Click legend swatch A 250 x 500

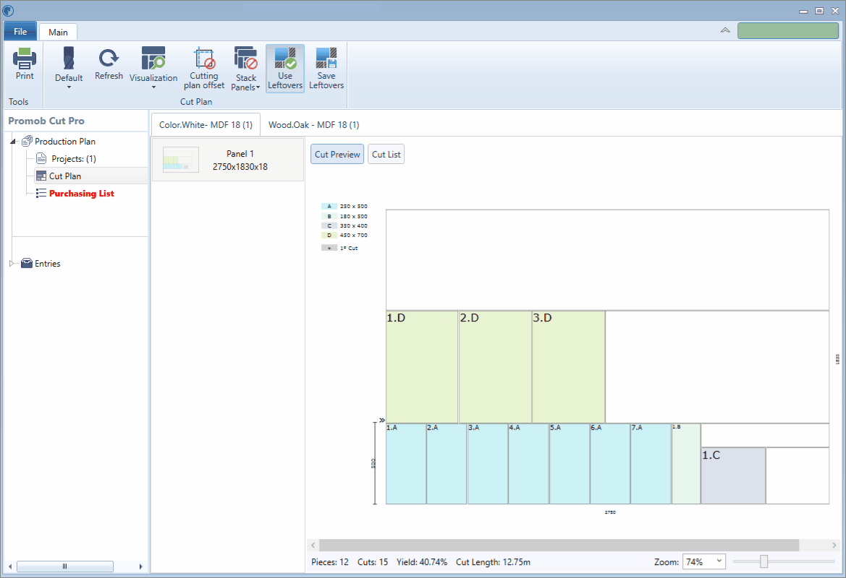(x=329, y=207)
